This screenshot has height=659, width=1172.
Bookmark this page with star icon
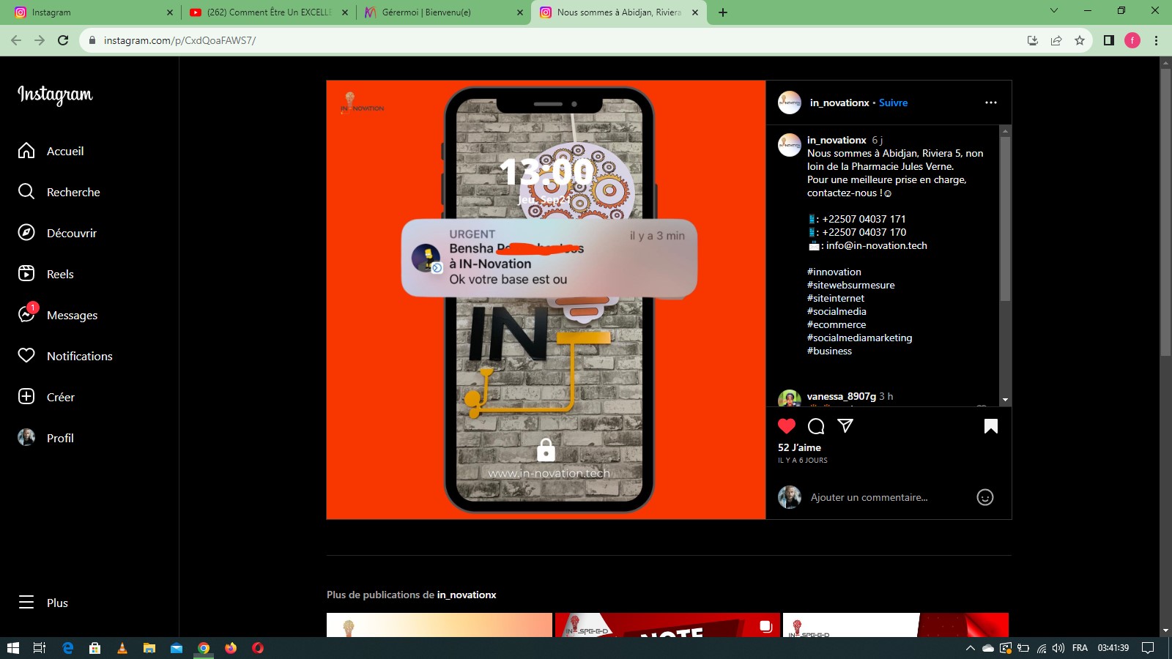1079,40
